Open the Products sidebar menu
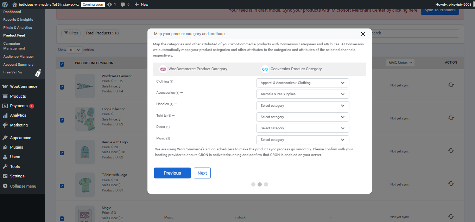The image size is (475, 222). click(x=23, y=96)
